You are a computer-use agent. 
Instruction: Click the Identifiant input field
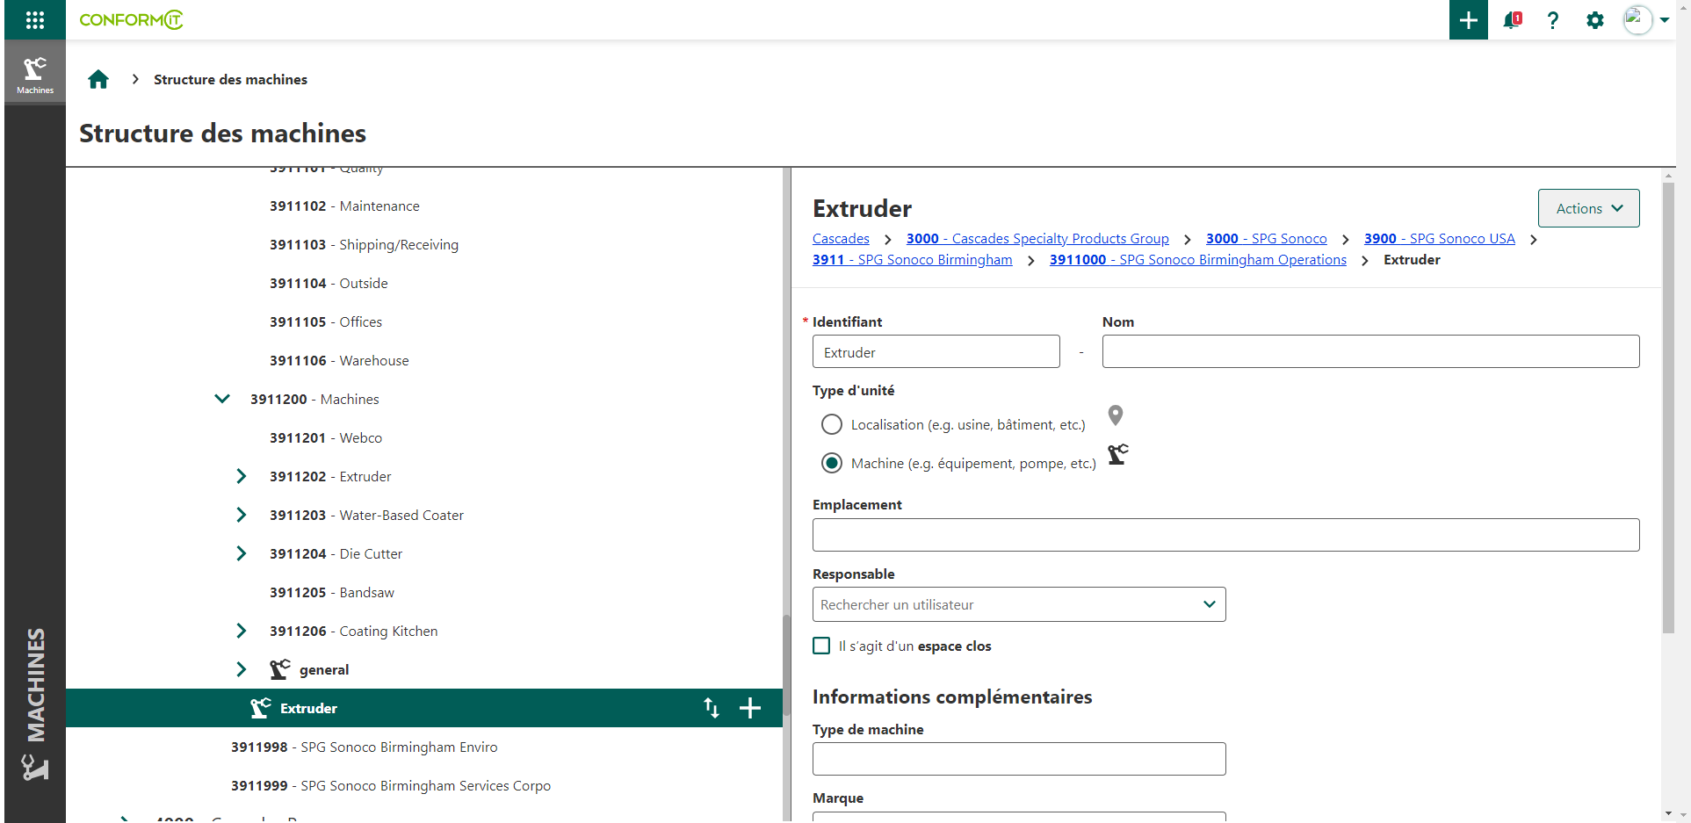pos(936,351)
